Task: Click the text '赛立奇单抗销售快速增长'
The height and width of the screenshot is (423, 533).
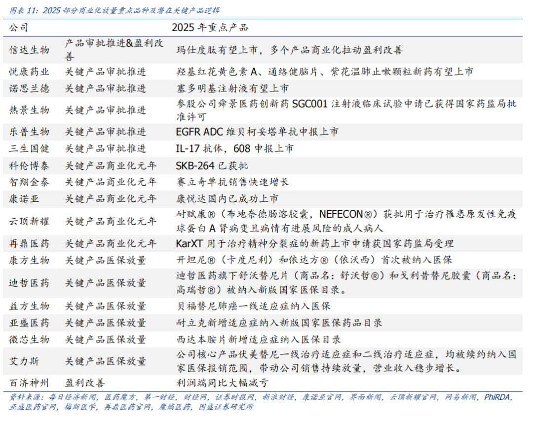Action: [x=232, y=182]
